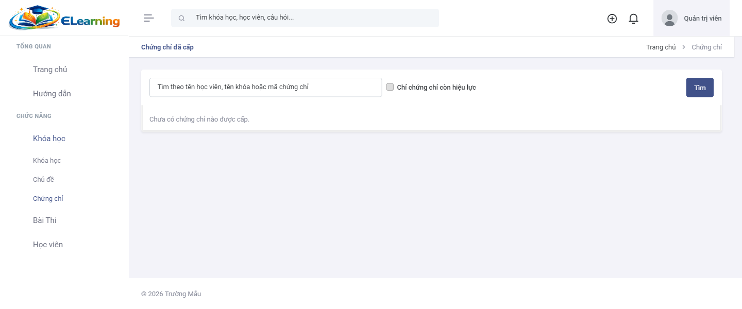Follow the Trang chủ breadcrumb link
The image size is (742, 309).
click(661, 47)
